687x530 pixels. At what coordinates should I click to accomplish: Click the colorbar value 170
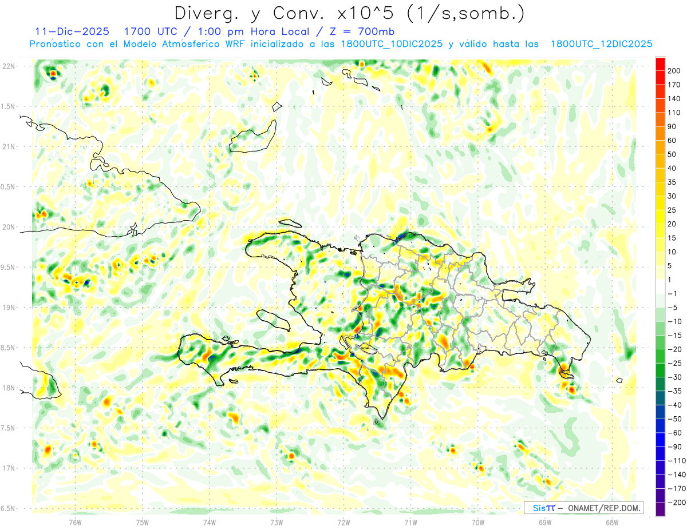tap(674, 85)
